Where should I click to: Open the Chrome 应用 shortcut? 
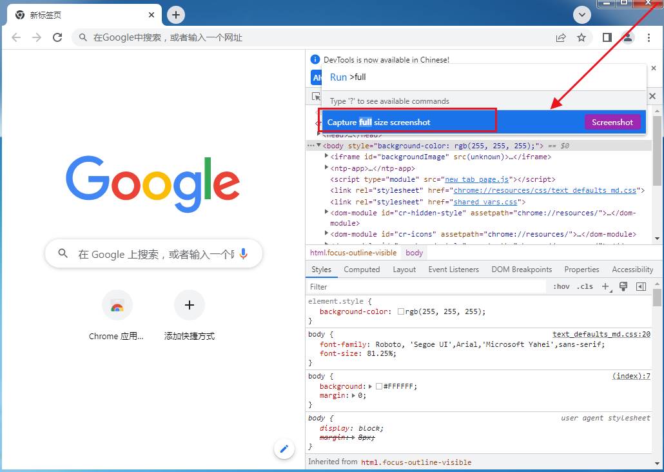(x=117, y=316)
